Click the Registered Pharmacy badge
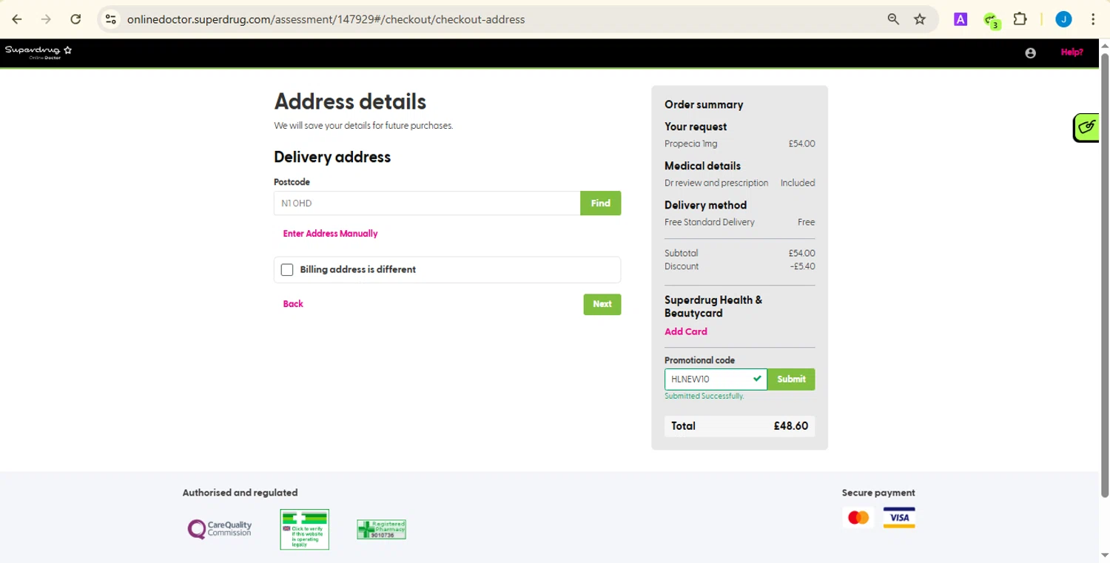The height and width of the screenshot is (563, 1110). click(x=381, y=529)
